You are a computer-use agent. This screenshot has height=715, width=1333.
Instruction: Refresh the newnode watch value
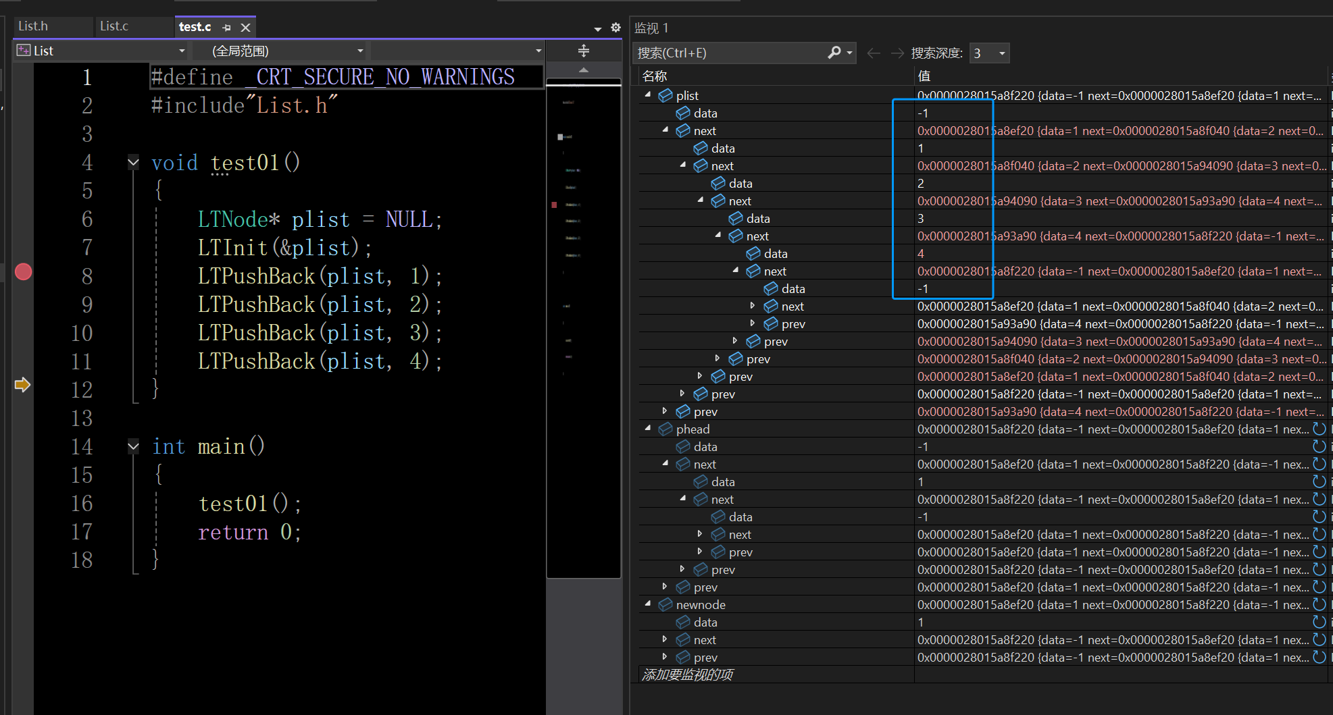[x=1319, y=604]
